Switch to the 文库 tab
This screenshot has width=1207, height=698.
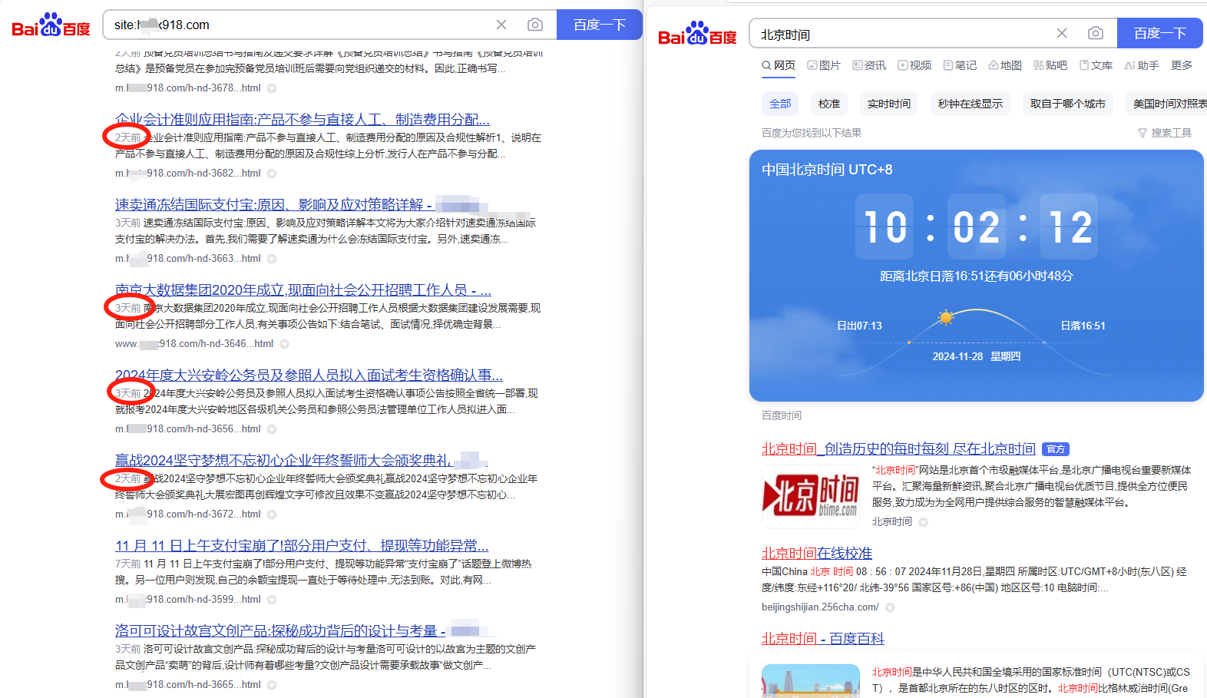point(1096,65)
